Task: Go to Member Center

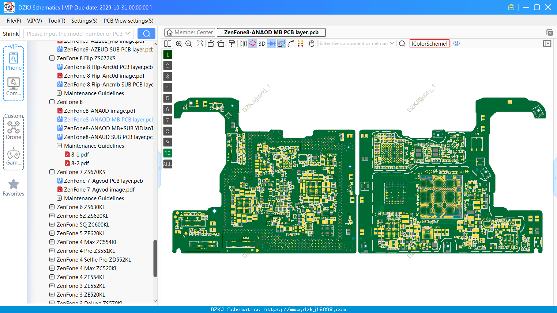Action: tap(189, 32)
